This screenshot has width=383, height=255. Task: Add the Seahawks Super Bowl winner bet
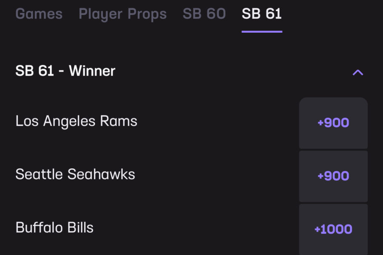(333, 176)
